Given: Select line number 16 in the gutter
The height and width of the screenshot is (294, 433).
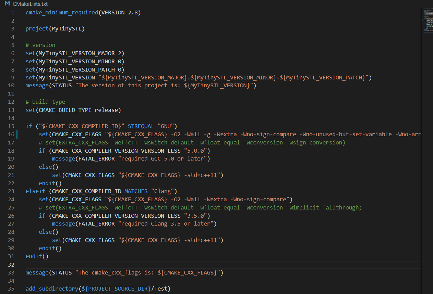Looking at the screenshot, I should point(11,134).
